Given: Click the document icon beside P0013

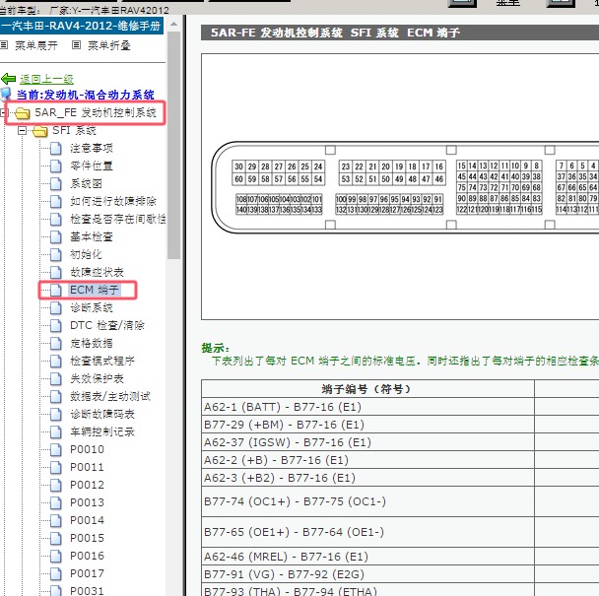Looking at the screenshot, I should (x=56, y=502).
